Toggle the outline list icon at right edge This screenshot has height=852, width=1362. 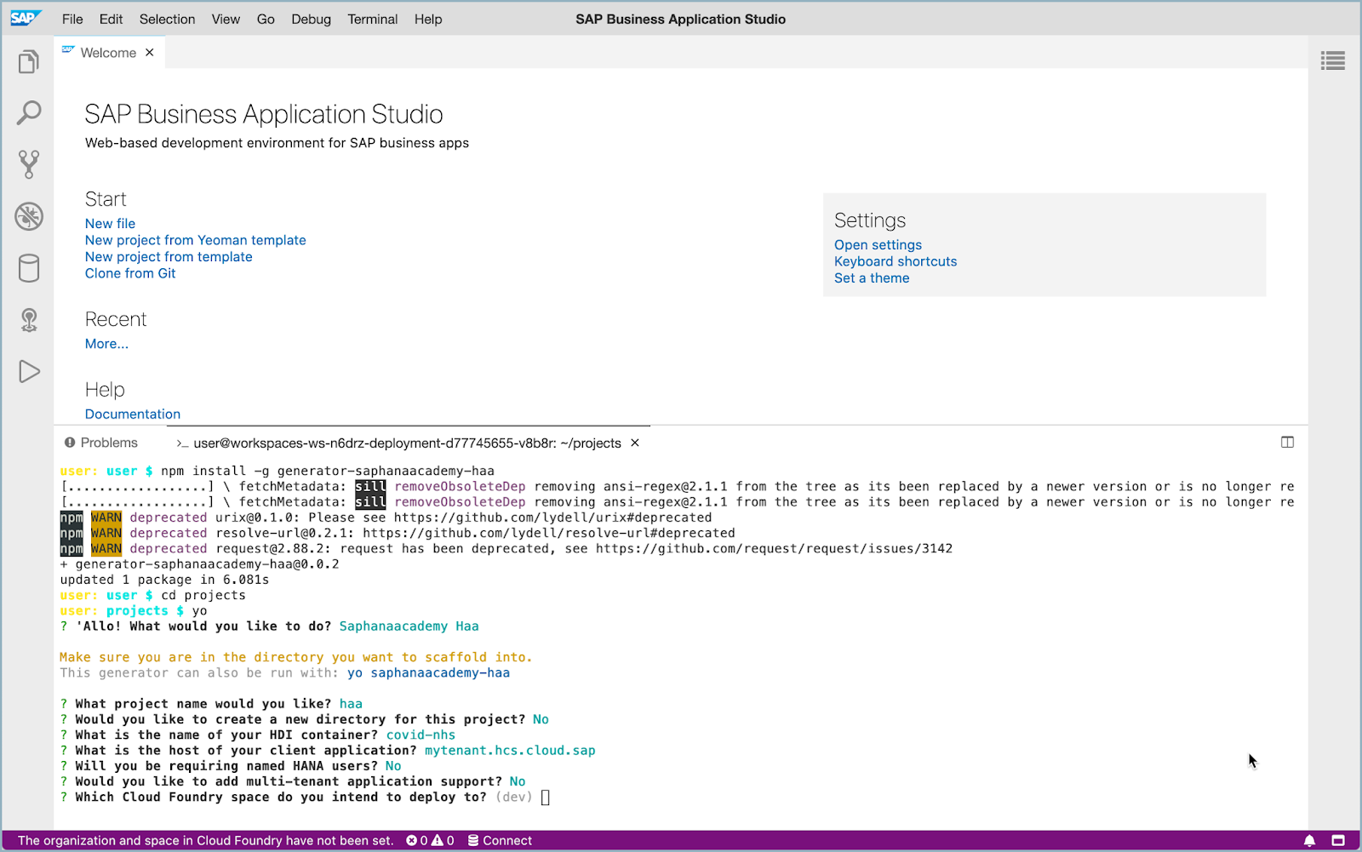[1333, 60]
